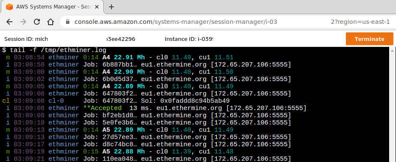The width and height of the screenshot is (396, 162).
Task: Click the 03:09:05 timestamp in the log
Action: tap(29, 87)
